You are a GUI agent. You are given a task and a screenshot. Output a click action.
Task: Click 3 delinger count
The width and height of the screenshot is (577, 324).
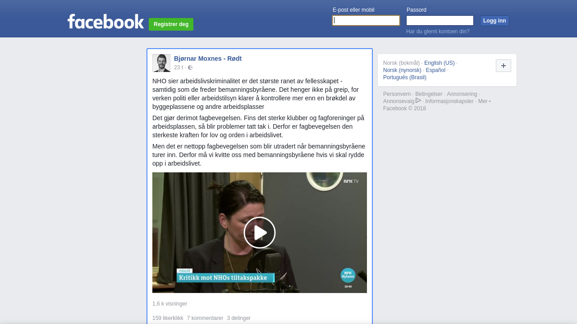pyautogui.click(x=239, y=318)
